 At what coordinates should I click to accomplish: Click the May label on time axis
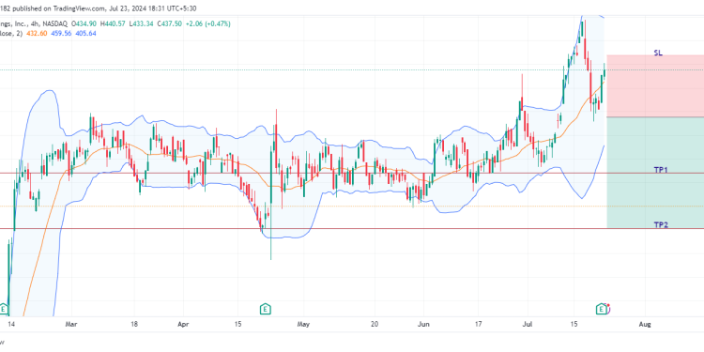coord(303,324)
